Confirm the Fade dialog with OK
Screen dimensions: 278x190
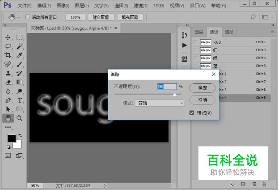(x=202, y=88)
